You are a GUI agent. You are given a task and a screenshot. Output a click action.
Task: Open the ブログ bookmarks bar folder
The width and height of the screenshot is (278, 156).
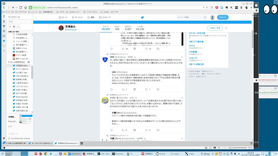pyautogui.click(x=60, y=12)
